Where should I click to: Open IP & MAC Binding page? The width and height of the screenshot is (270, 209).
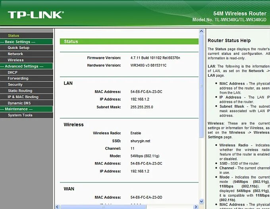(23, 97)
